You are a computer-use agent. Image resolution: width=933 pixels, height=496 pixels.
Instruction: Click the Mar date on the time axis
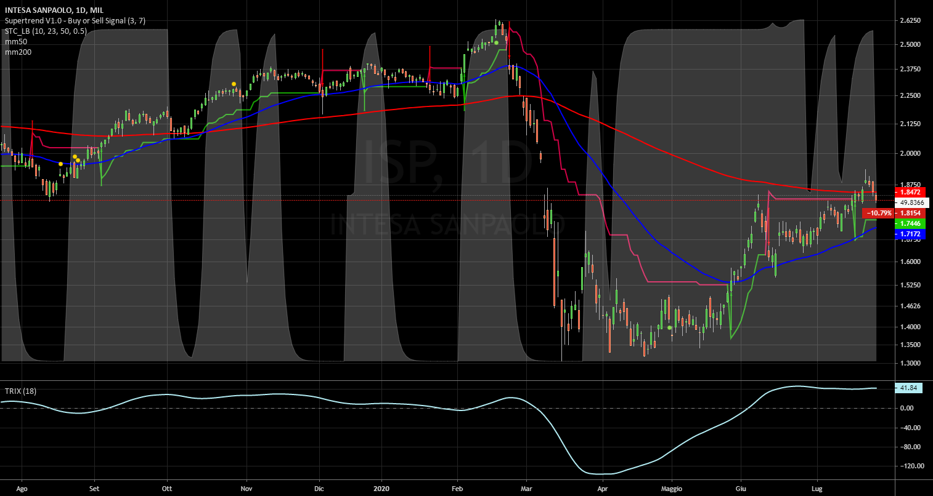coord(526,490)
